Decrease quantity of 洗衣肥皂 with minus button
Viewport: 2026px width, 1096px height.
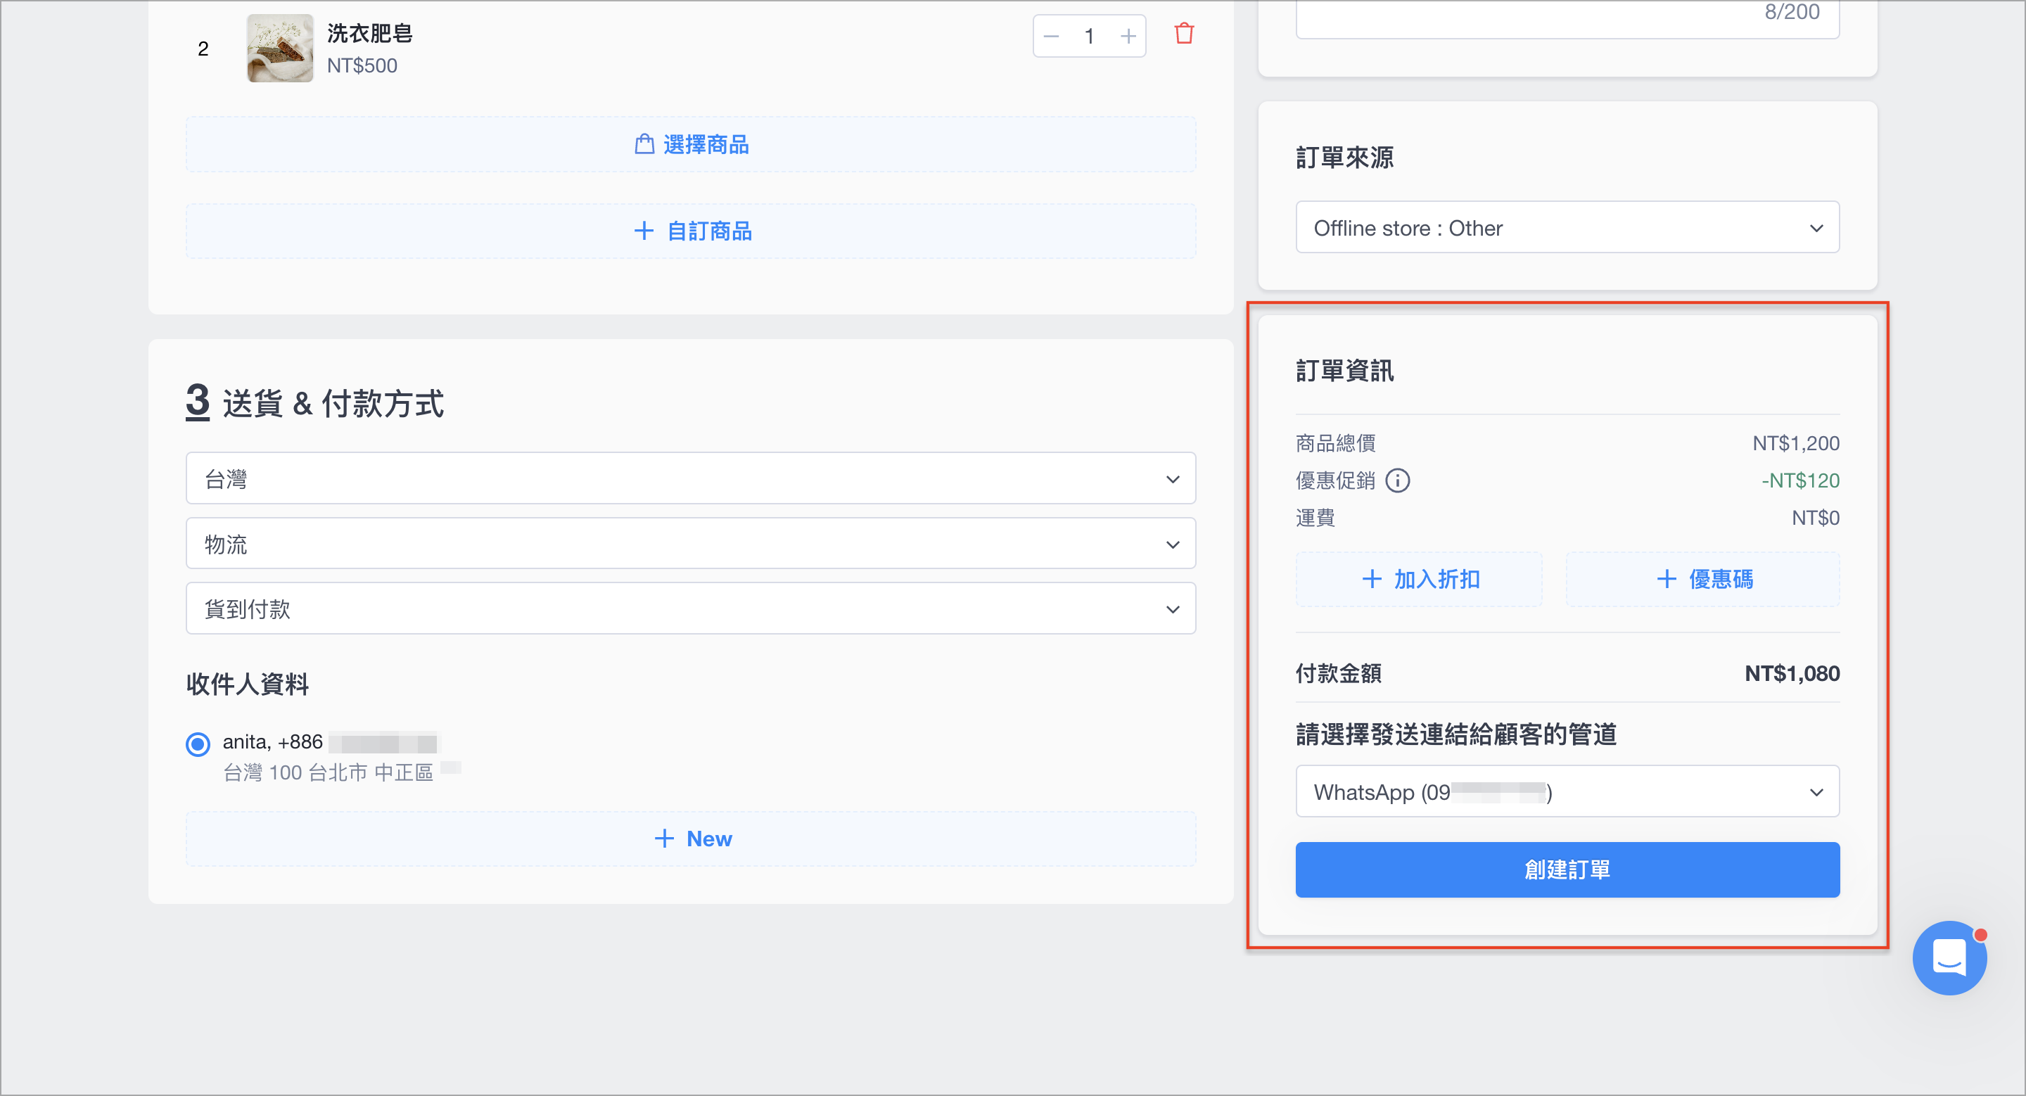1052,36
